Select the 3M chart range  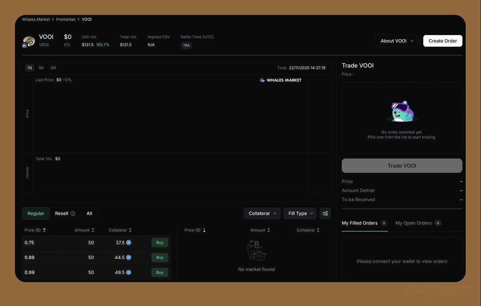click(53, 68)
